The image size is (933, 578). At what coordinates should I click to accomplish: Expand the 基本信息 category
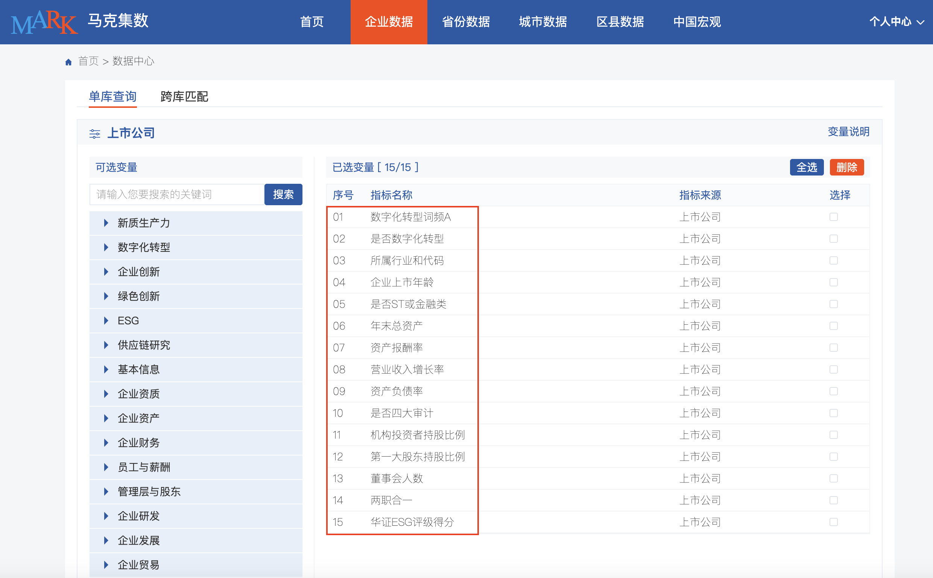pyautogui.click(x=196, y=370)
